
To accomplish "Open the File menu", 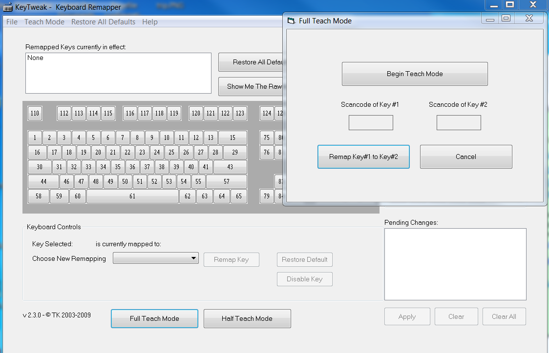I will click(x=12, y=22).
